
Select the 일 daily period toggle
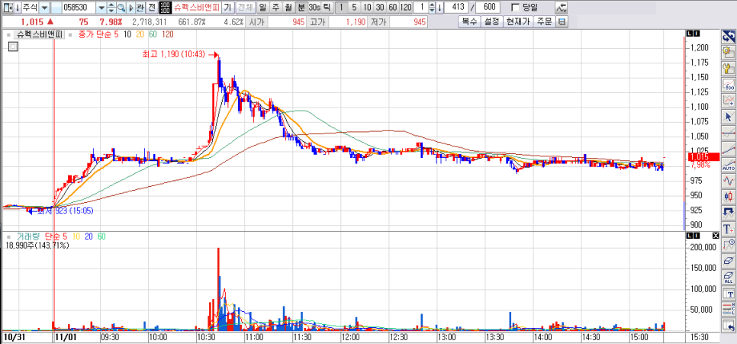[262, 8]
